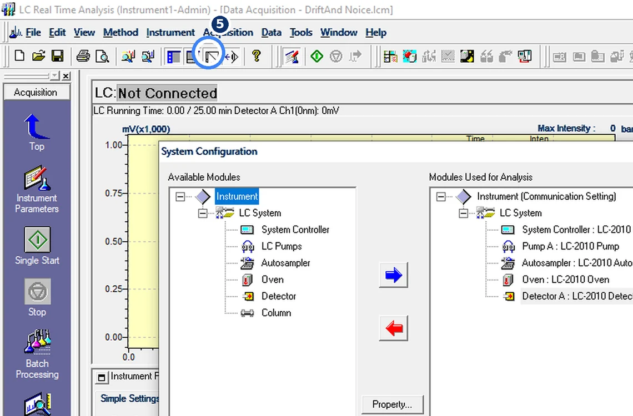Open the Edit menu

57,32
